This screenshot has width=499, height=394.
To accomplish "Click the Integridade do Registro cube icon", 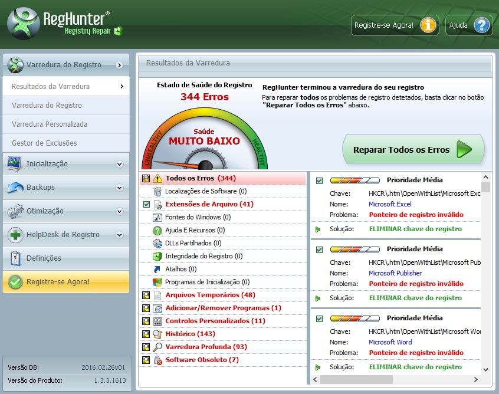I will [157, 257].
